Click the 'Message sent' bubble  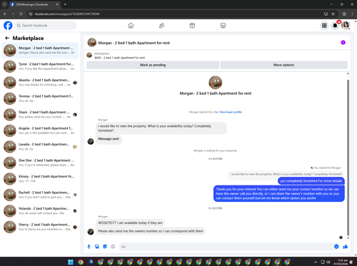coord(109,139)
